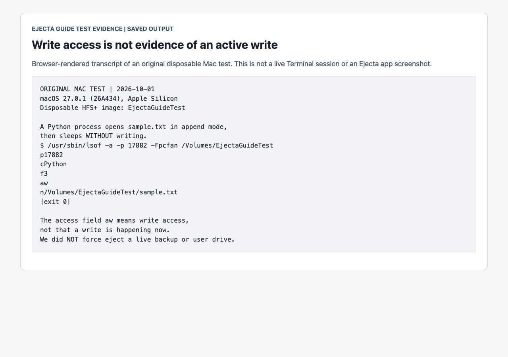This screenshot has height=357, width=508.
Task: Click the line 'macOS 27.0.1 (26A434), Apple Silicon'
Action: click(109, 98)
